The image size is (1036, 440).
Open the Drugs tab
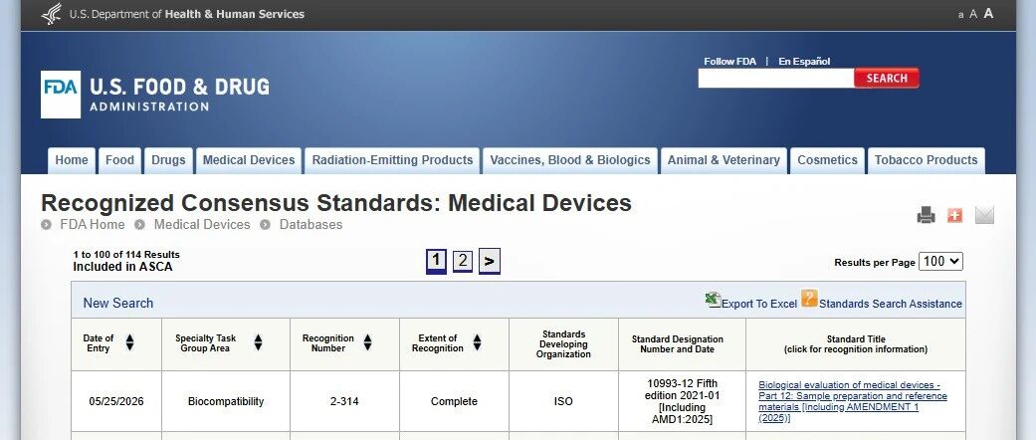click(168, 160)
